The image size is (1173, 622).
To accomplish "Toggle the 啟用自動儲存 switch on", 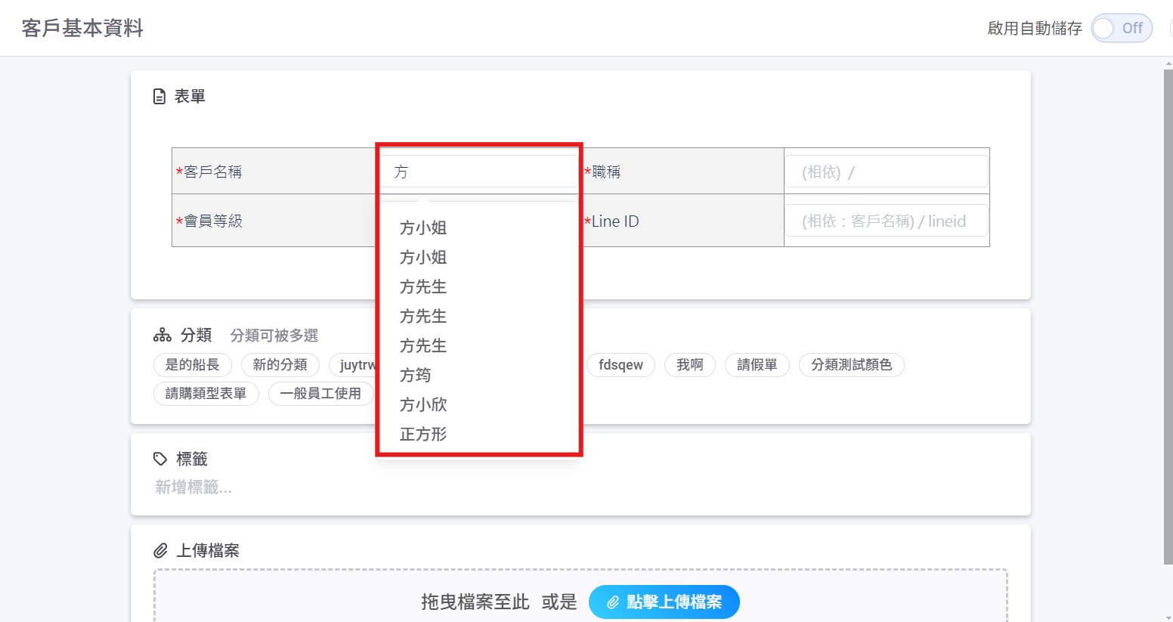I will [1121, 28].
